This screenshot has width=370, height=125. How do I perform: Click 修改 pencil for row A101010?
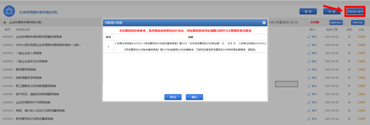[x=312, y=53]
